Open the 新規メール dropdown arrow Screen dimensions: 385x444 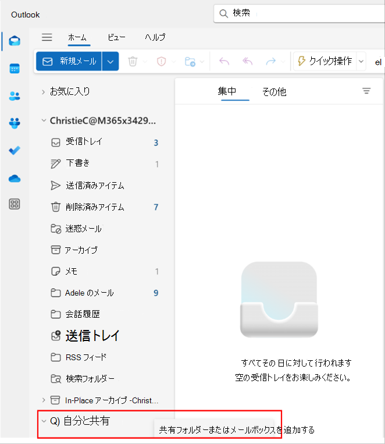click(x=110, y=61)
